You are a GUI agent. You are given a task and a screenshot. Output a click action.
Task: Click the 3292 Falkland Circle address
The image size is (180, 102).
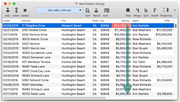35,80
